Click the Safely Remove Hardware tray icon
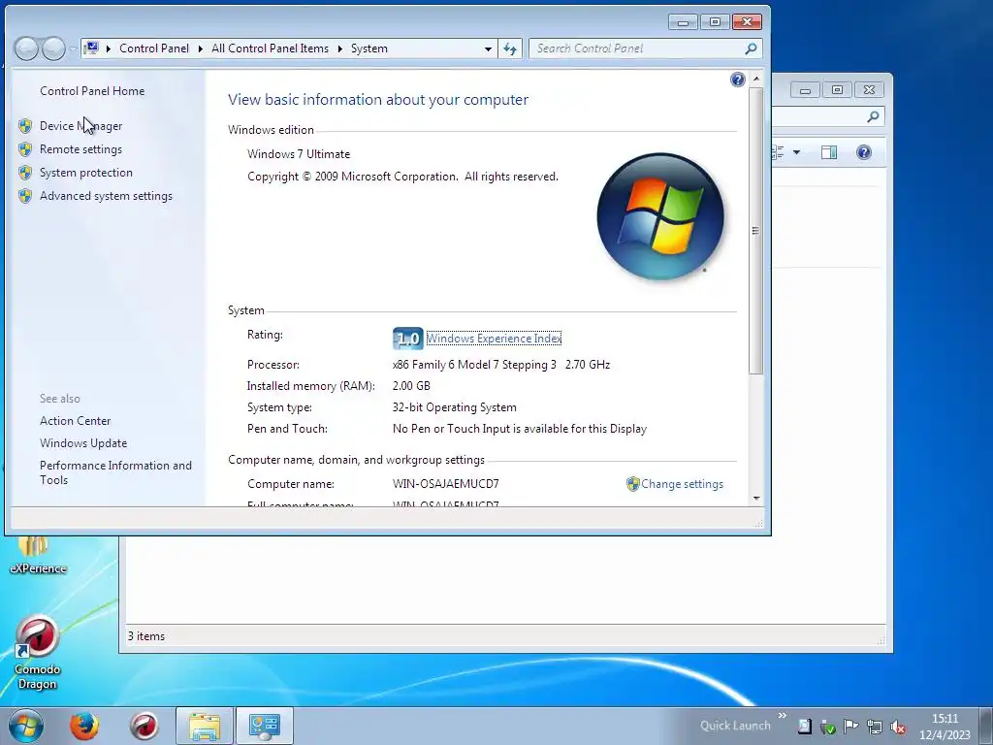This screenshot has height=745, width=993. (x=828, y=727)
